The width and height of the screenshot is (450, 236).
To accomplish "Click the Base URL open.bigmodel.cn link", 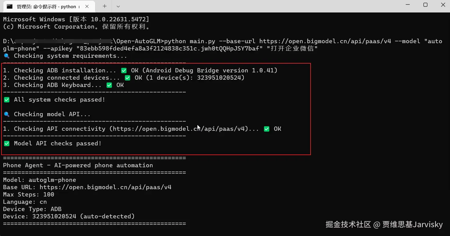I will pos(105,187).
